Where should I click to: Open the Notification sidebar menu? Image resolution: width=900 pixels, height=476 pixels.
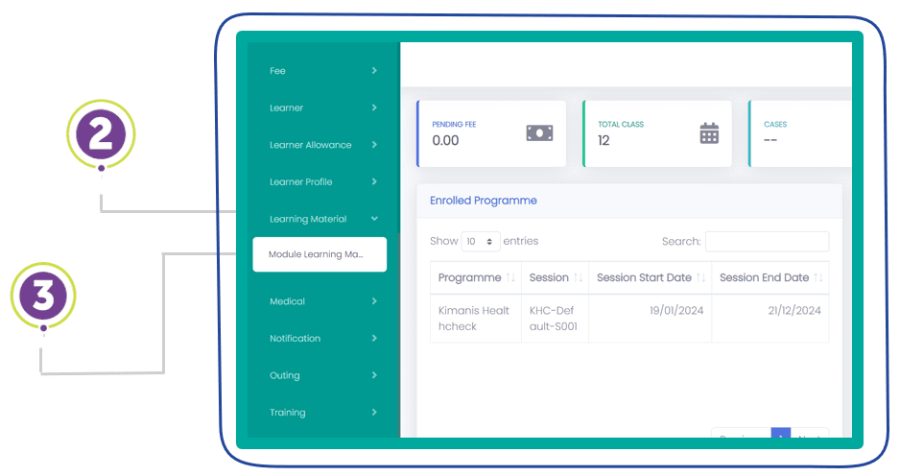[322, 339]
